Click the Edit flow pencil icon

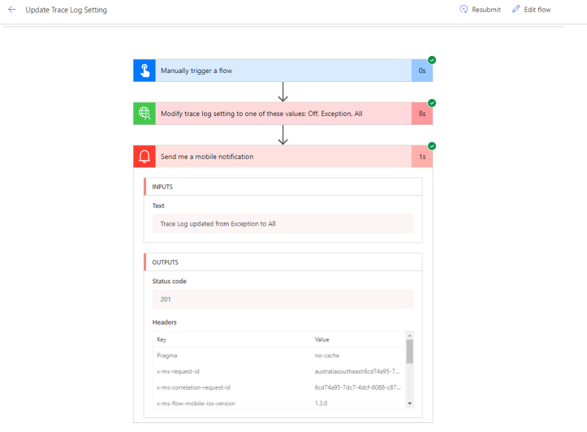click(516, 9)
